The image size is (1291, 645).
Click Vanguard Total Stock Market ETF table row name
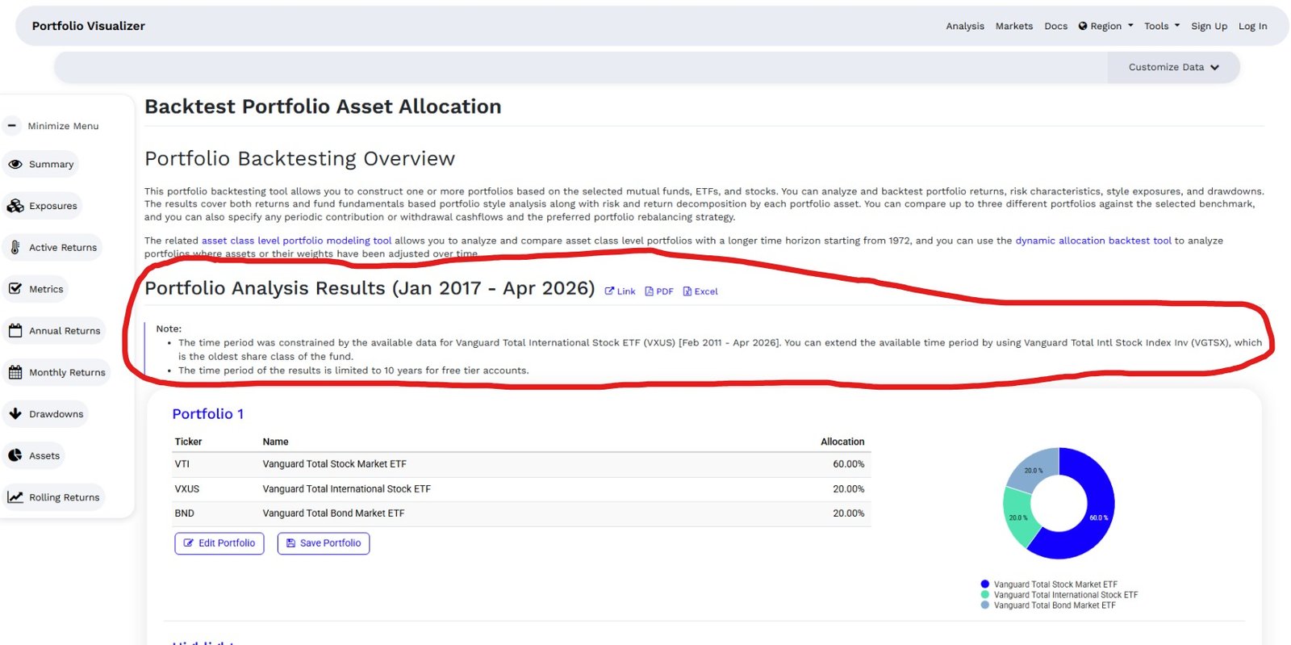pos(334,464)
